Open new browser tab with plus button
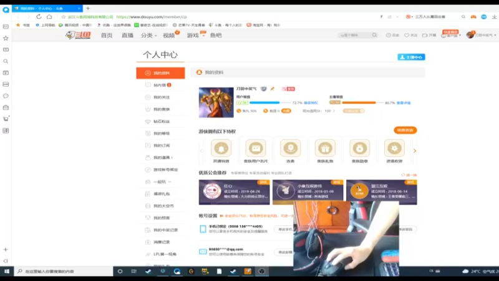499x281 pixels. [x=88, y=8]
